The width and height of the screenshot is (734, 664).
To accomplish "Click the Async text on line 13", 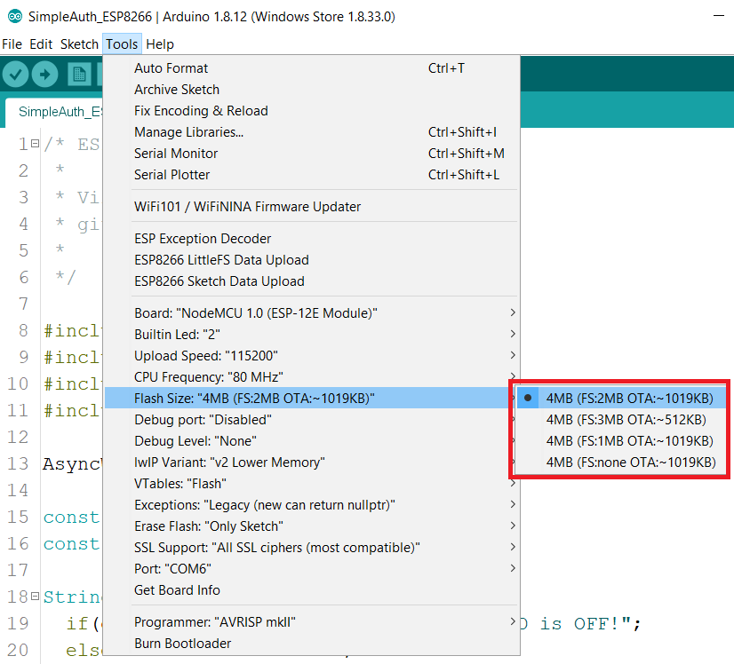I will point(72,464).
